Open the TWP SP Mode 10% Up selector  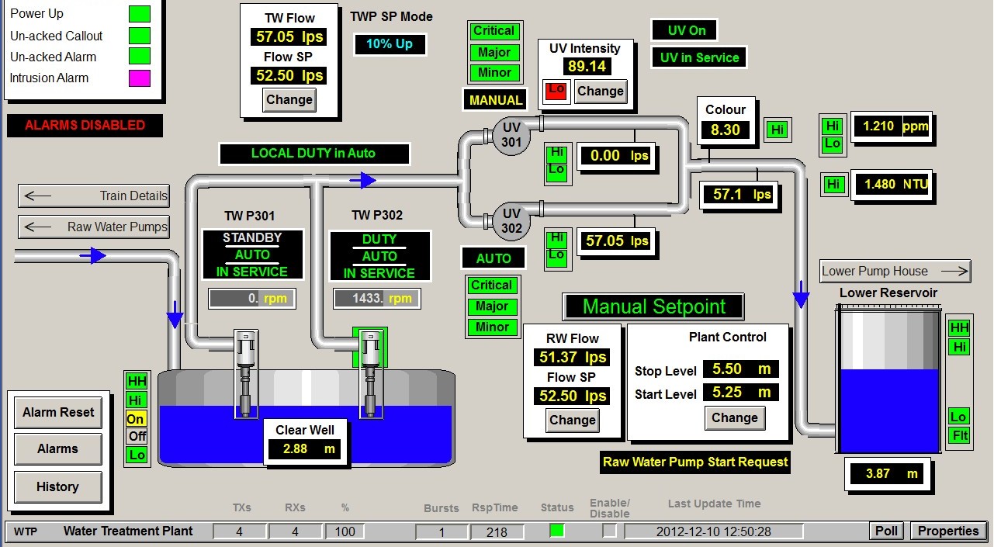[390, 44]
